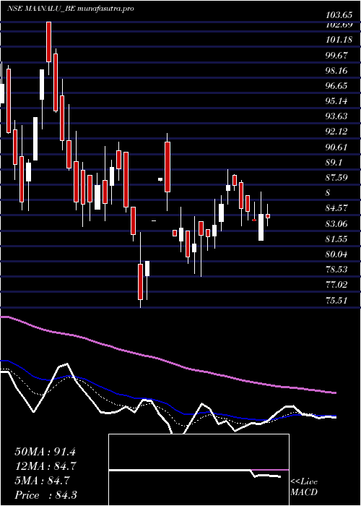Viewport: 361px width, 506px height.
Task: Select the 81.55 price axis label
Action: [337, 239]
